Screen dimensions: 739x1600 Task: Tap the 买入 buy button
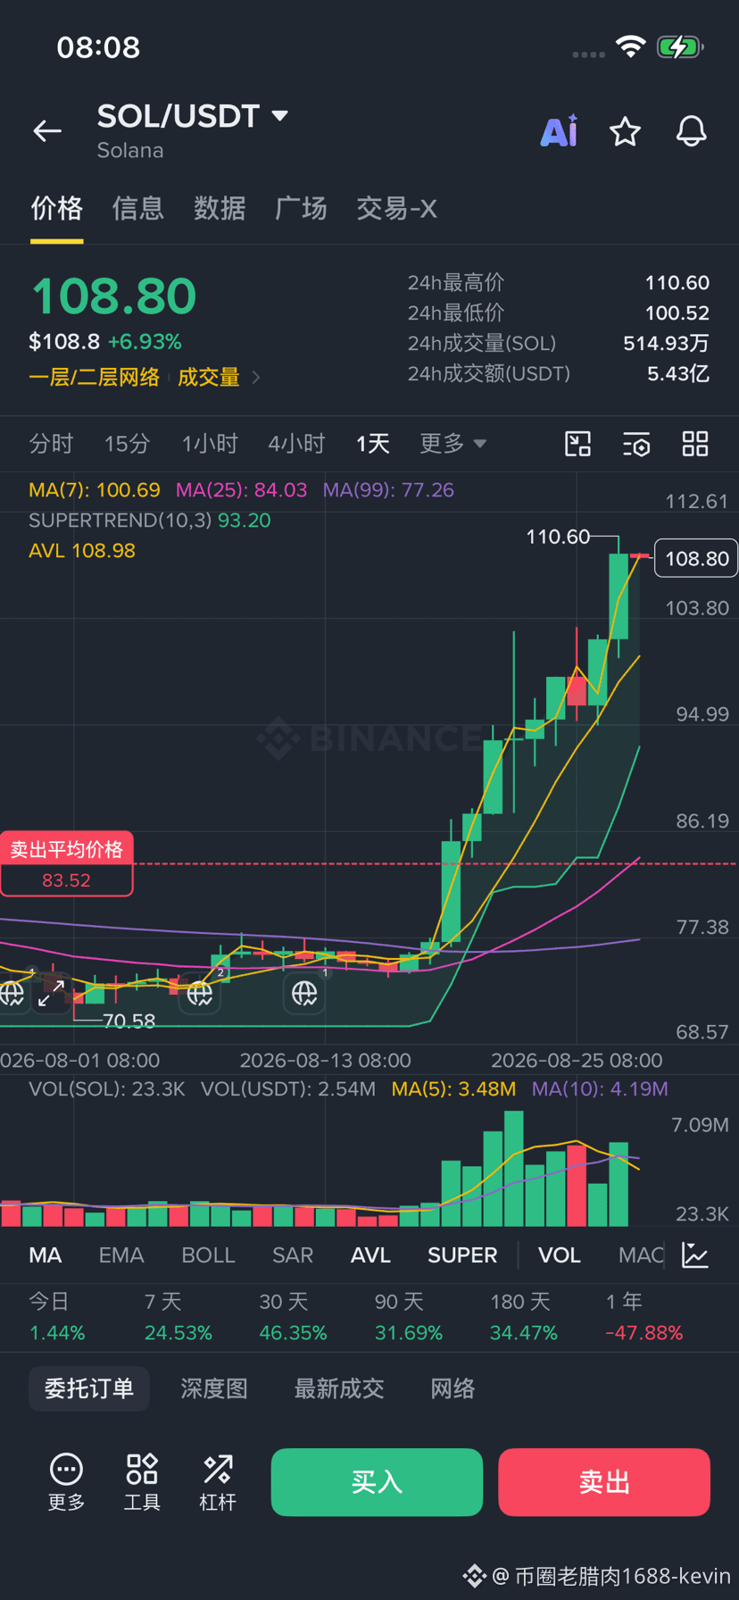[x=377, y=1482]
